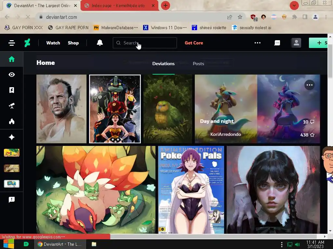The height and width of the screenshot is (249, 333).
Task: Switch to the KernelMode.info Index page tab
Action: click(x=118, y=6)
